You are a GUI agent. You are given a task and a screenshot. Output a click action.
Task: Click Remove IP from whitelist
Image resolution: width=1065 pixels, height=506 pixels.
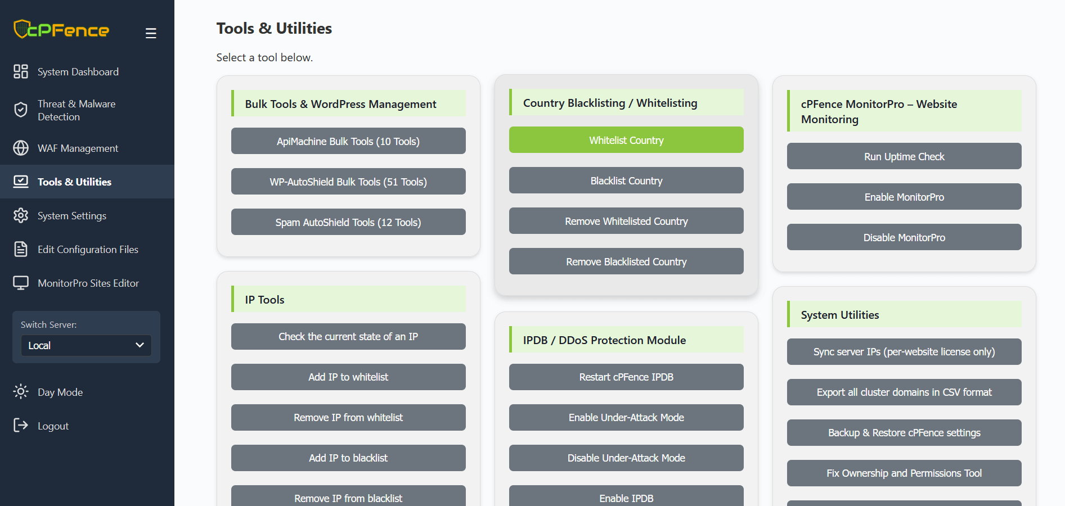348,417
